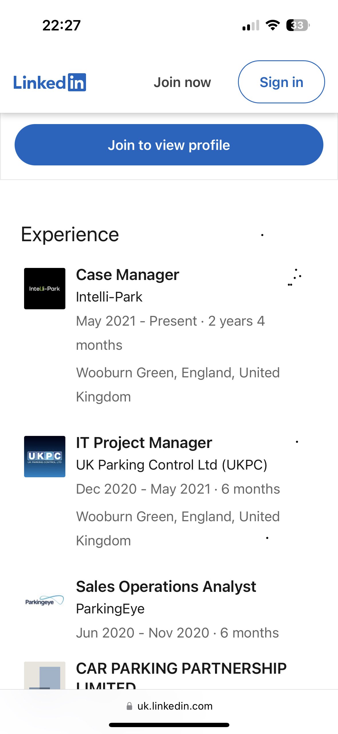Open the Sales Operations Analyst position title
338x734 pixels.
click(x=166, y=587)
